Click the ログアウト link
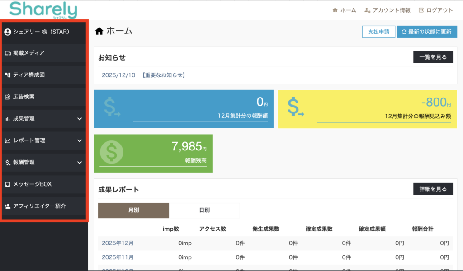Image resolution: width=463 pixels, height=271 pixels. pos(436,10)
